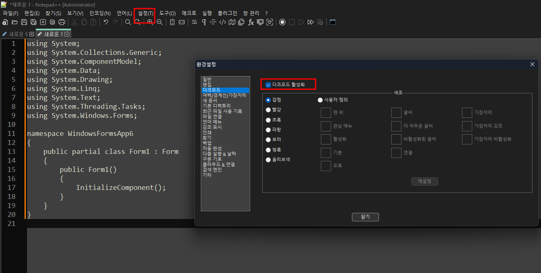Click the Save All toolbar icon
Image resolution: width=541 pixels, height=273 pixels.
coord(34,22)
